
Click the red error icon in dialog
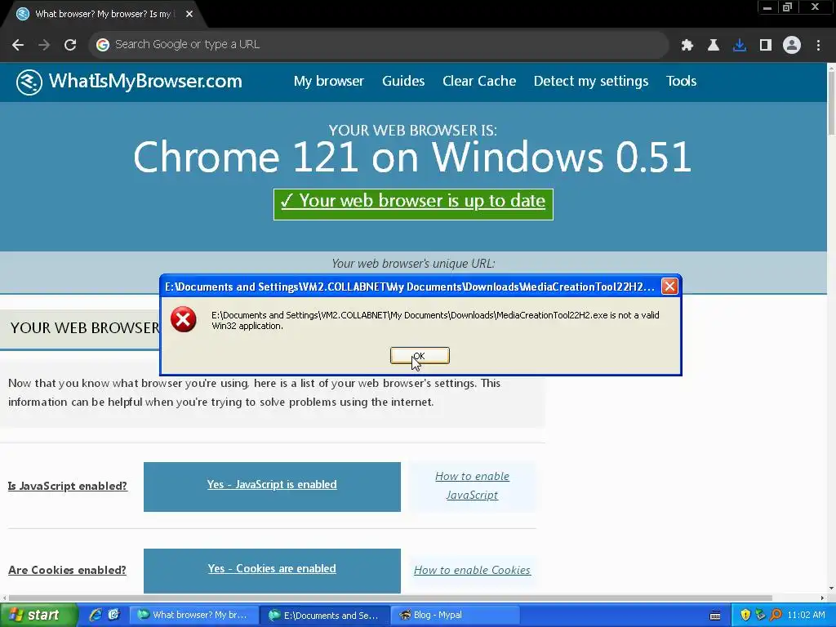(184, 319)
